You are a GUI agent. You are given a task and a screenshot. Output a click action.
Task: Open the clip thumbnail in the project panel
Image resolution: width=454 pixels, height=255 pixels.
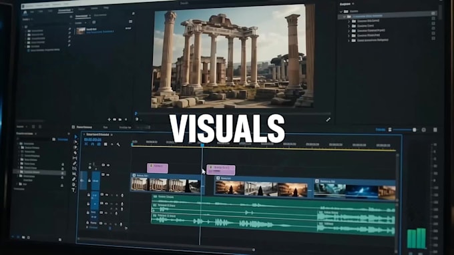click(81, 31)
